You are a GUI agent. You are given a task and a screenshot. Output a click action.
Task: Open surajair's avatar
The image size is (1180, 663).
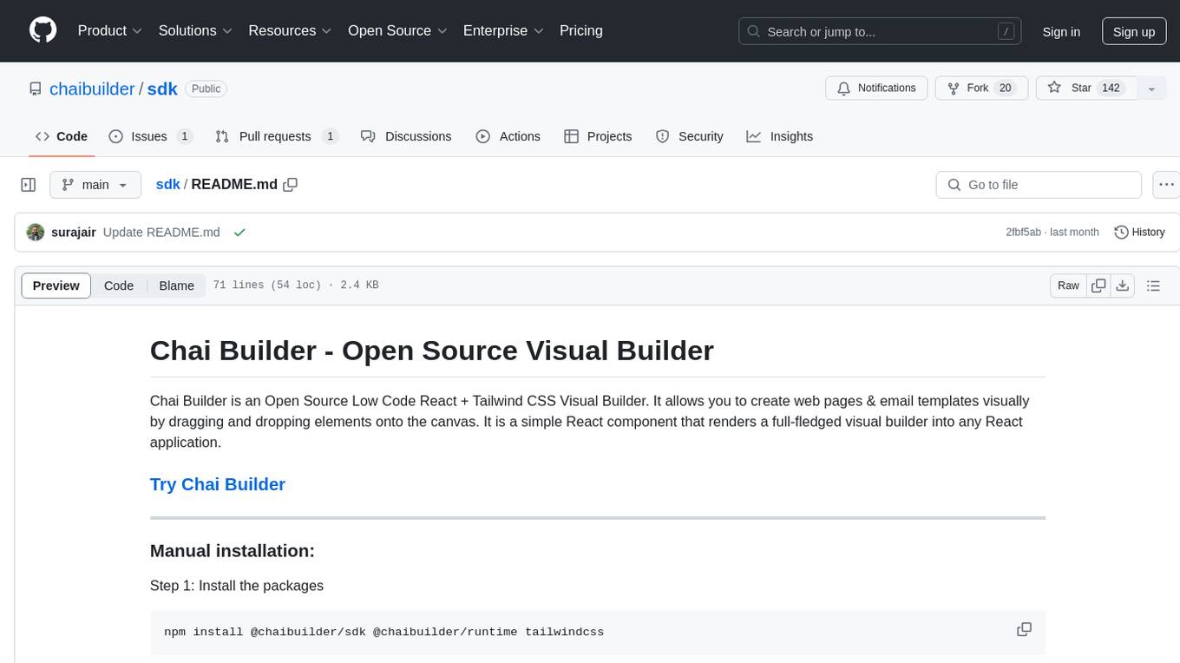pyautogui.click(x=36, y=233)
